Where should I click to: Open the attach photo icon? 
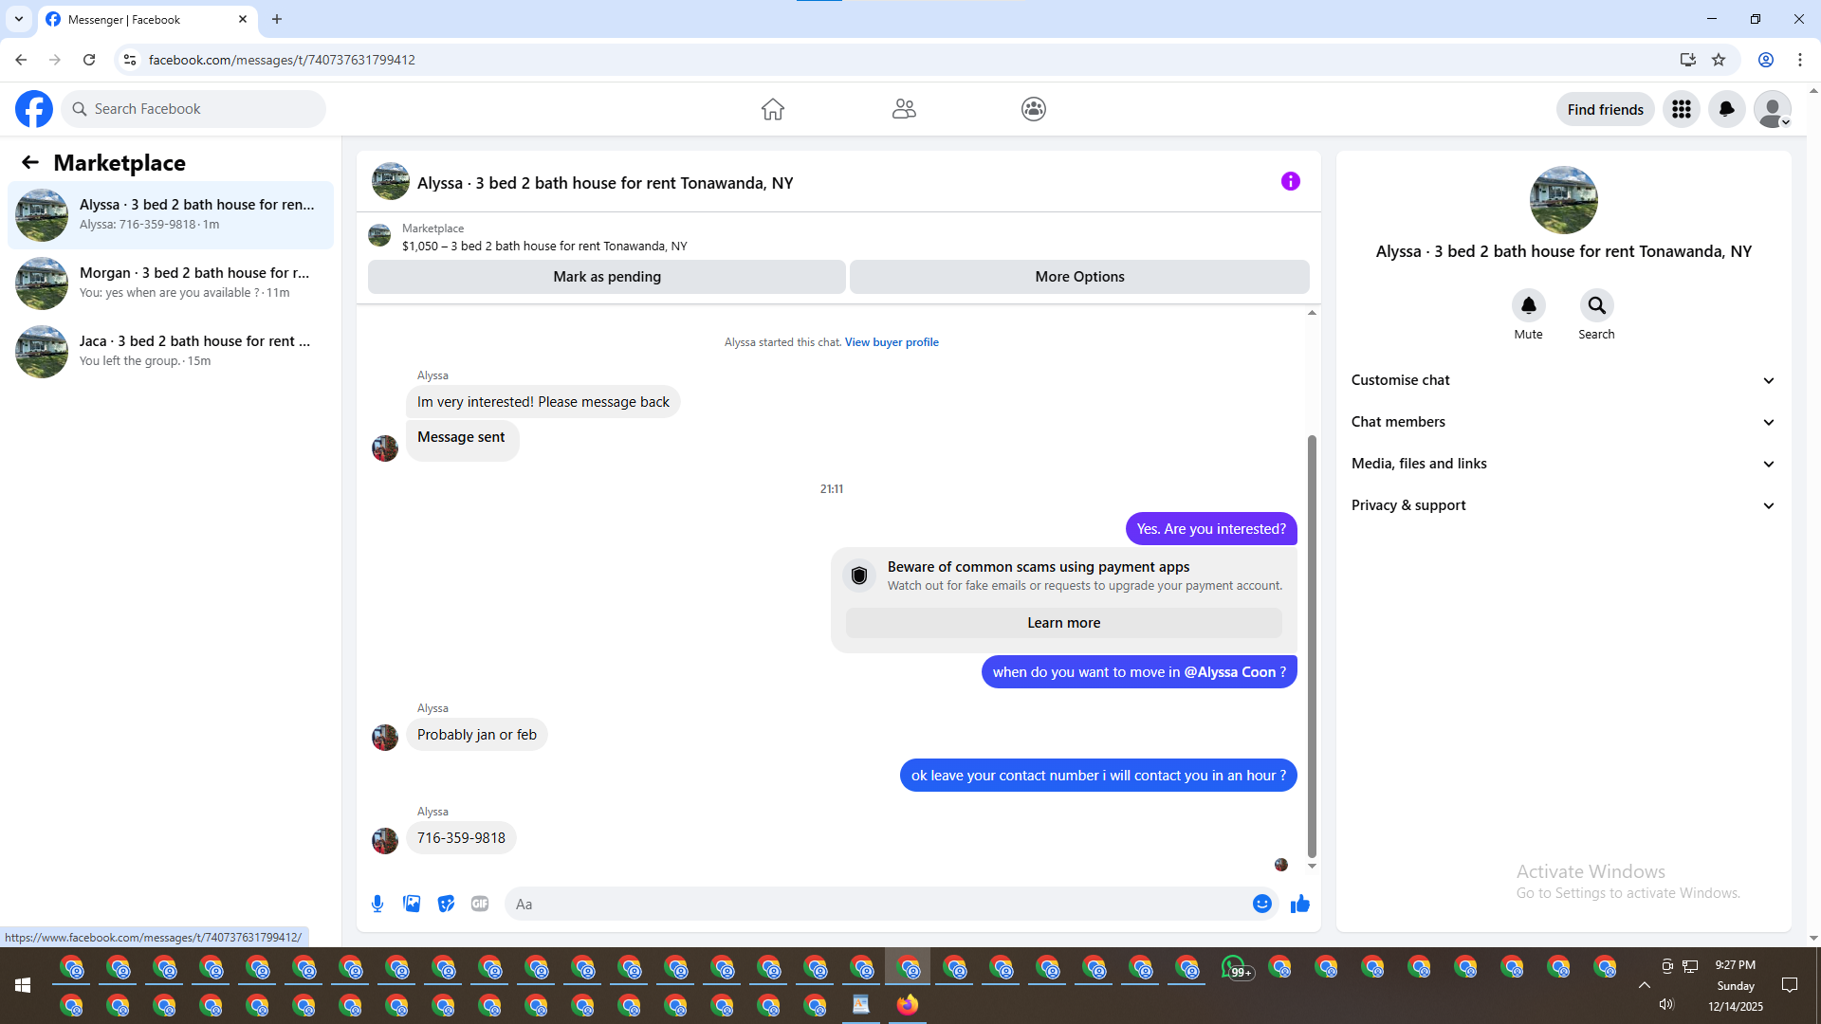(412, 904)
